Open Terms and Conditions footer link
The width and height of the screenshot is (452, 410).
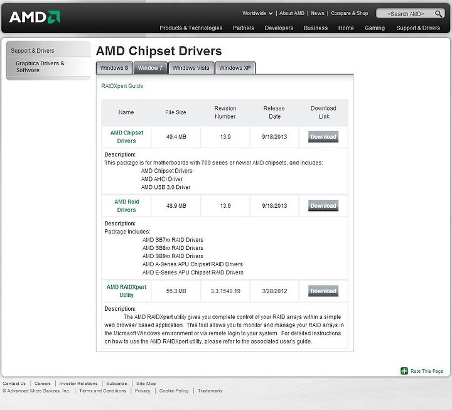click(102, 391)
